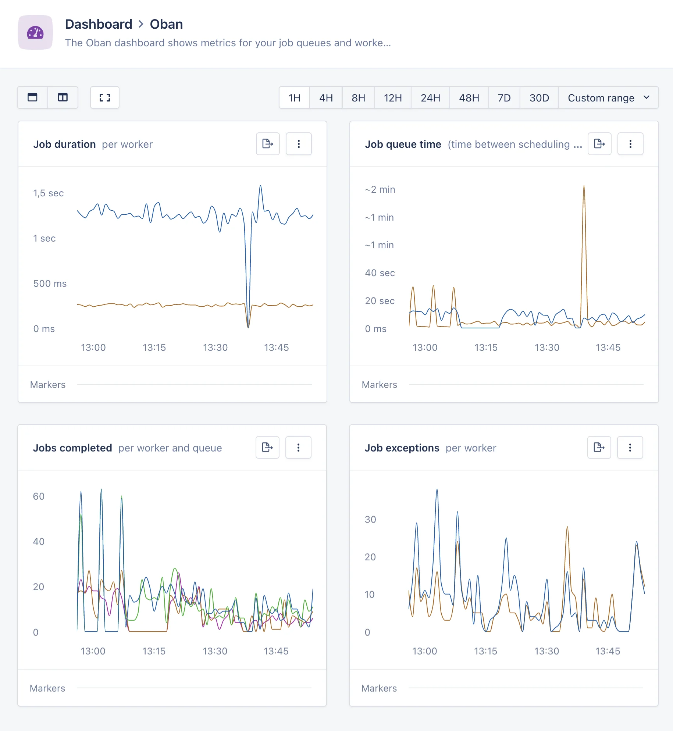Export the Job duration chart

(x=268, y=144)
